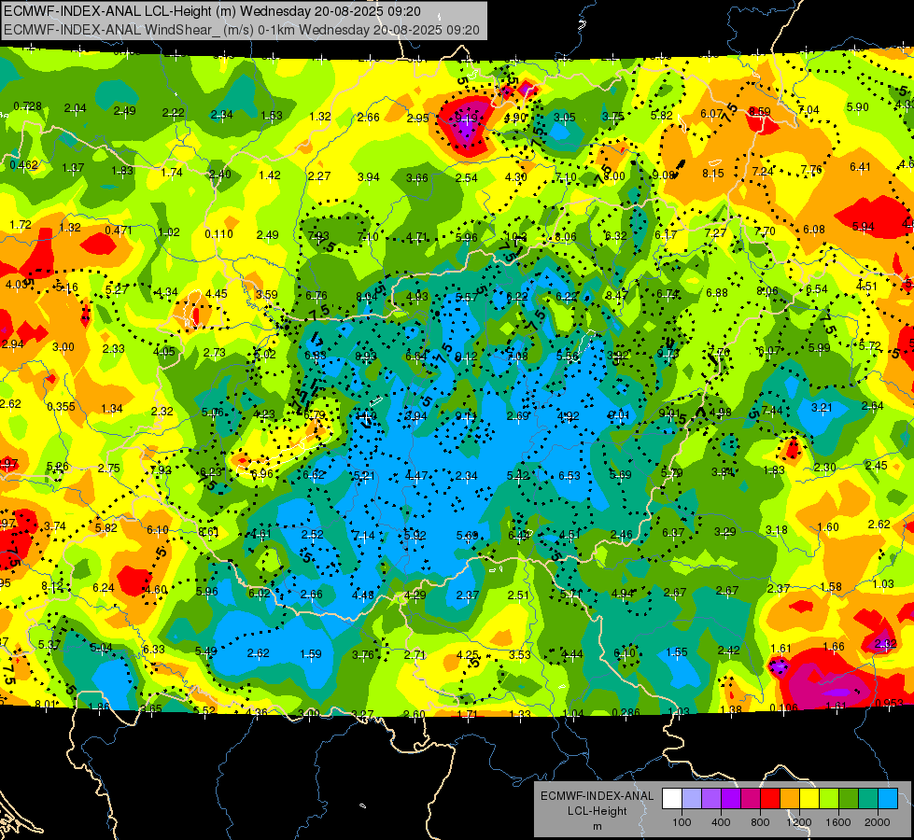Click the wind shear value 2.54
914x840 pixels.
(466, 177)
